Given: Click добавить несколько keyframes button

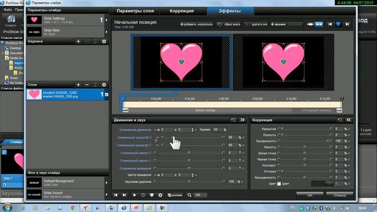Looking at the screenshot, I should [x=196, y=24].
